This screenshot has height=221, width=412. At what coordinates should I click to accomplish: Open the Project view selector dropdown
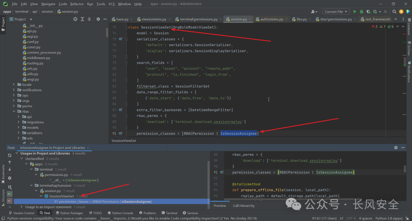point(21,19)
